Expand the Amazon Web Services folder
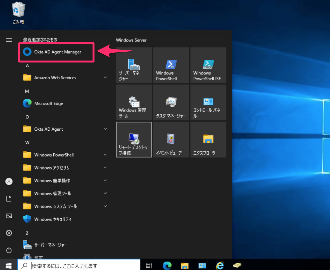This screenshot has width=330, height=270. tap(105, 78)
